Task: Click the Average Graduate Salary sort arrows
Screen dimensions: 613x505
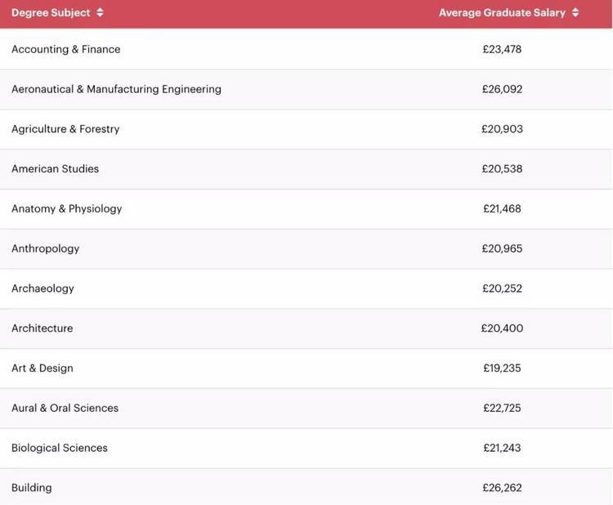Action: [575, 13]
